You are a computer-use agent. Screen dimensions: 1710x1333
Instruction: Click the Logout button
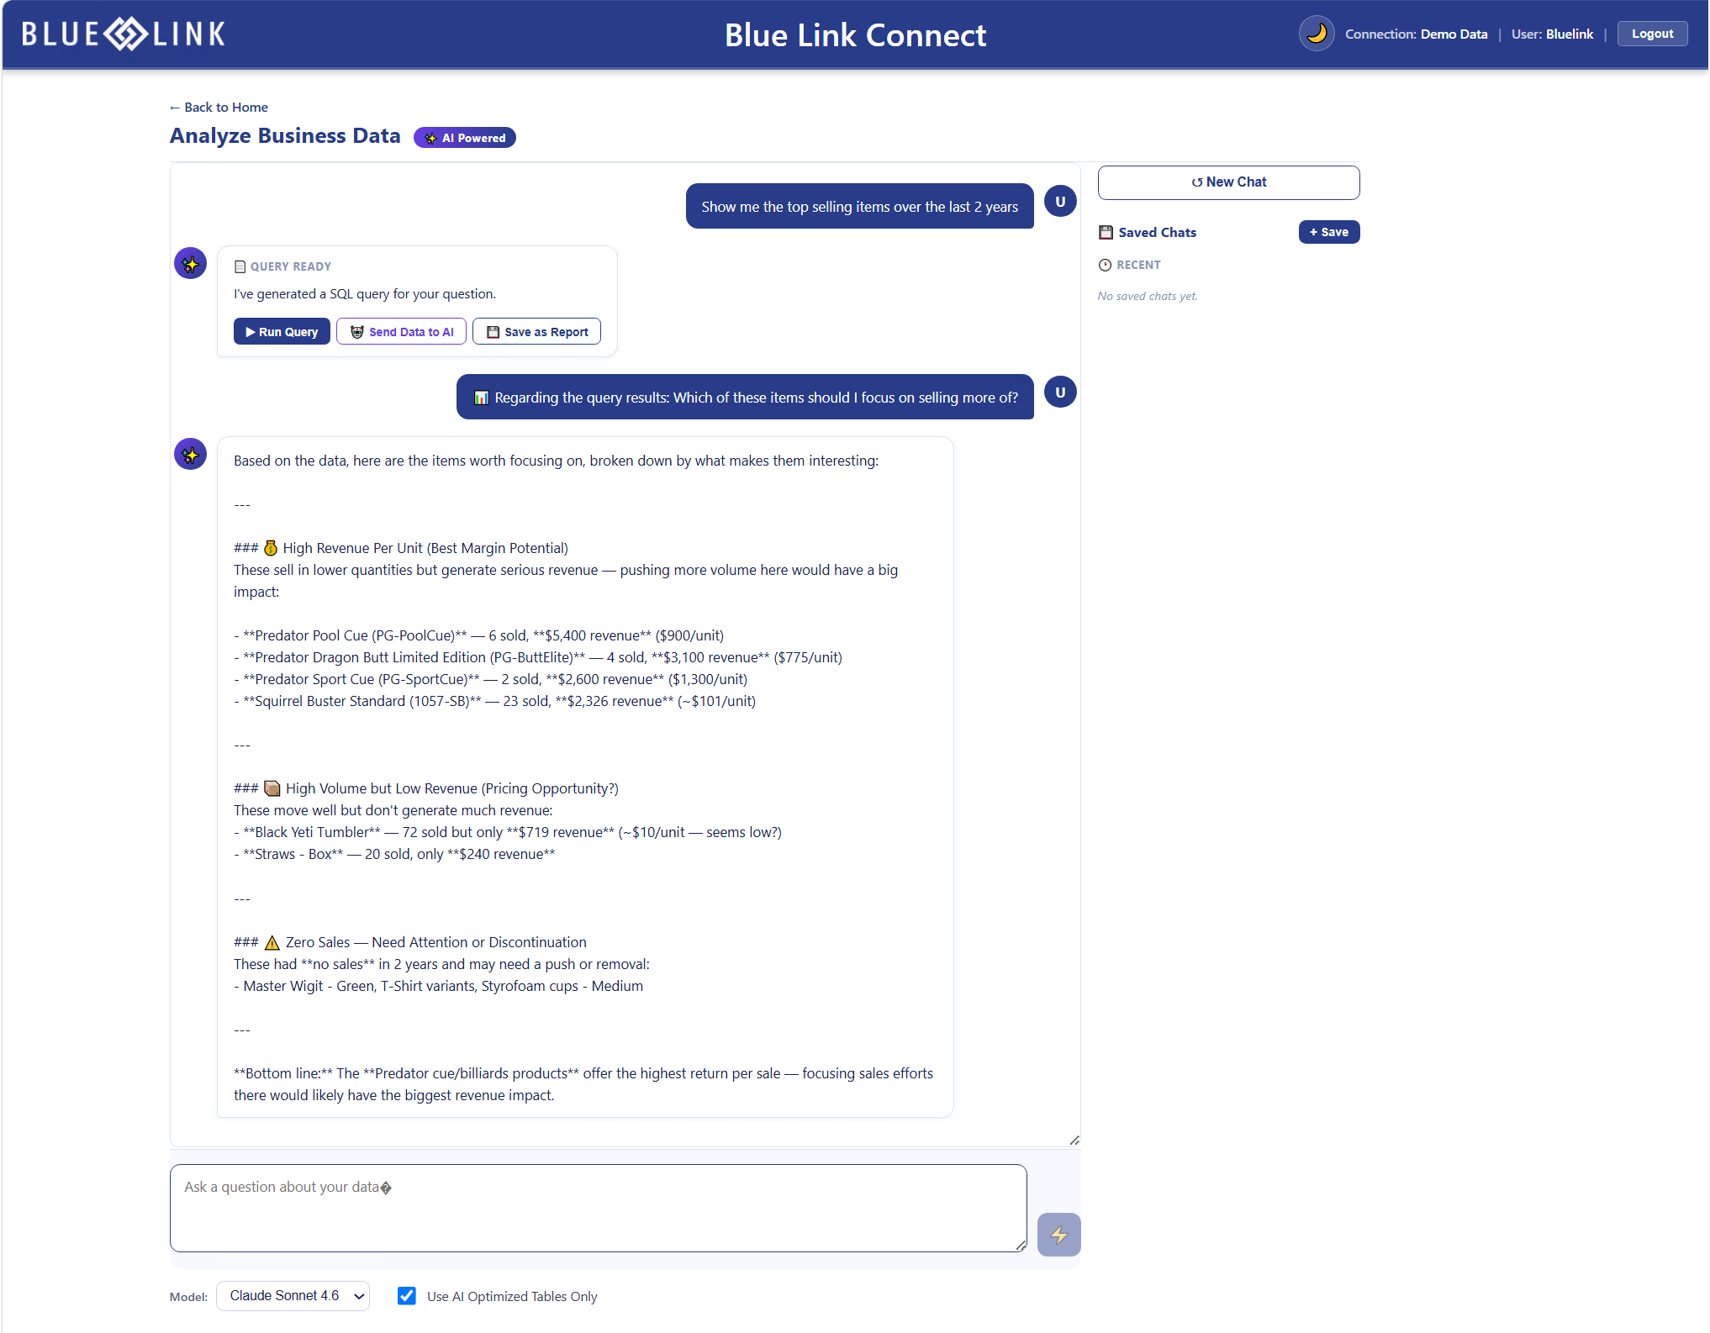coord(1651,34)
